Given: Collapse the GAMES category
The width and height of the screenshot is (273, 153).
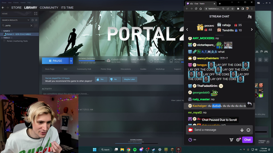Looking at the screenshot, I should 2,31.
